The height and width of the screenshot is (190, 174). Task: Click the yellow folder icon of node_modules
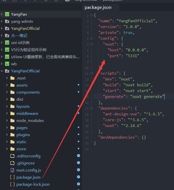pos(12,121)
